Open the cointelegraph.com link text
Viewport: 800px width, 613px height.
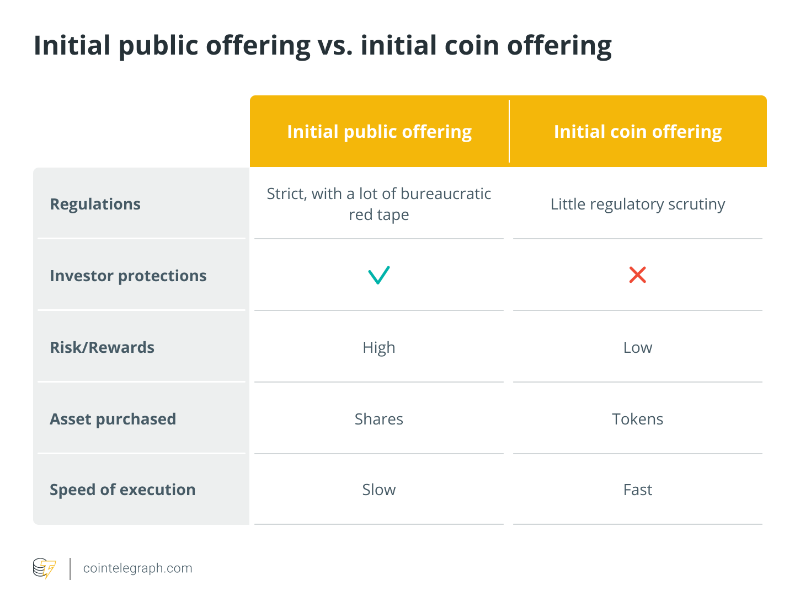(x=138, y=568)
